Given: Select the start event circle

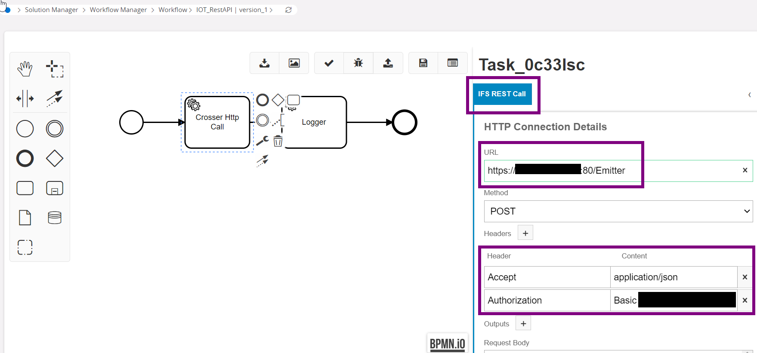Looking at the screenshot, I should pos(131,122).
